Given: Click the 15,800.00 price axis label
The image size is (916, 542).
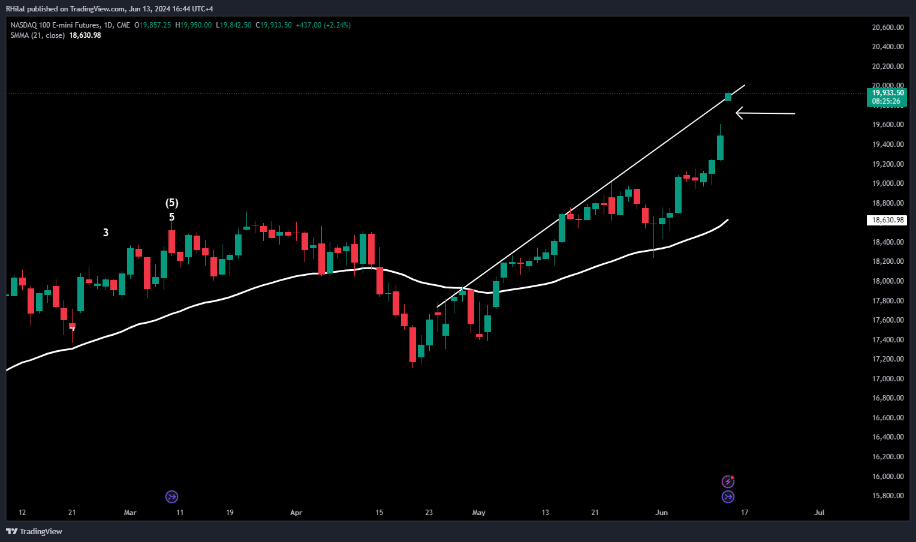Looking at the screenshot, I should tap(888, 496).
